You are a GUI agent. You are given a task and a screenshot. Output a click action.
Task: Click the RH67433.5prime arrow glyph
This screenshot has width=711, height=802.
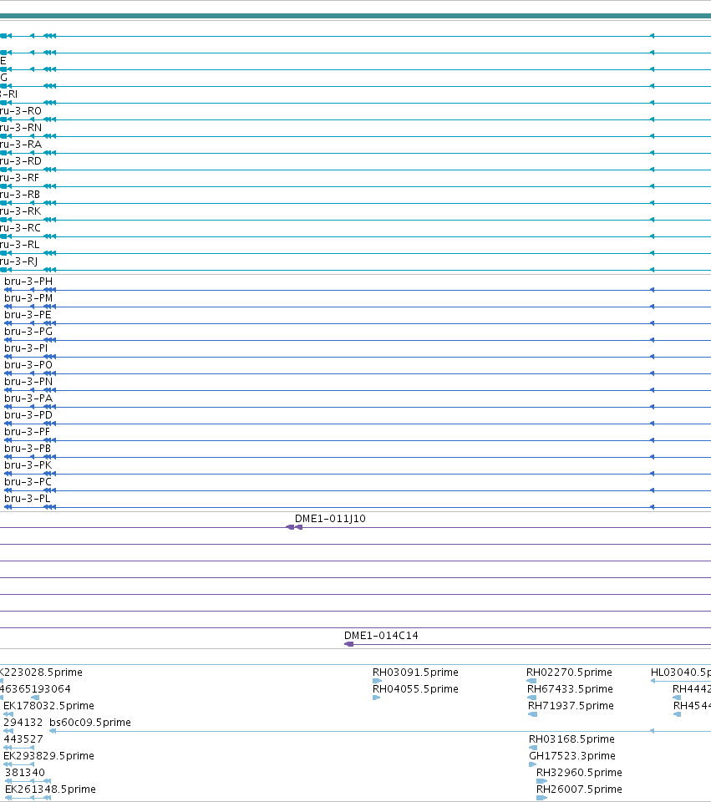(x=532, y=698)
